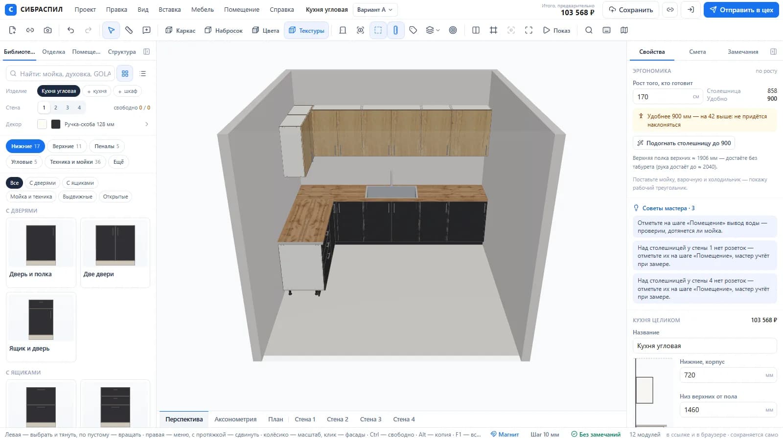
Task: Click the magnifier search toolbar icon
Action: point(589,30)
